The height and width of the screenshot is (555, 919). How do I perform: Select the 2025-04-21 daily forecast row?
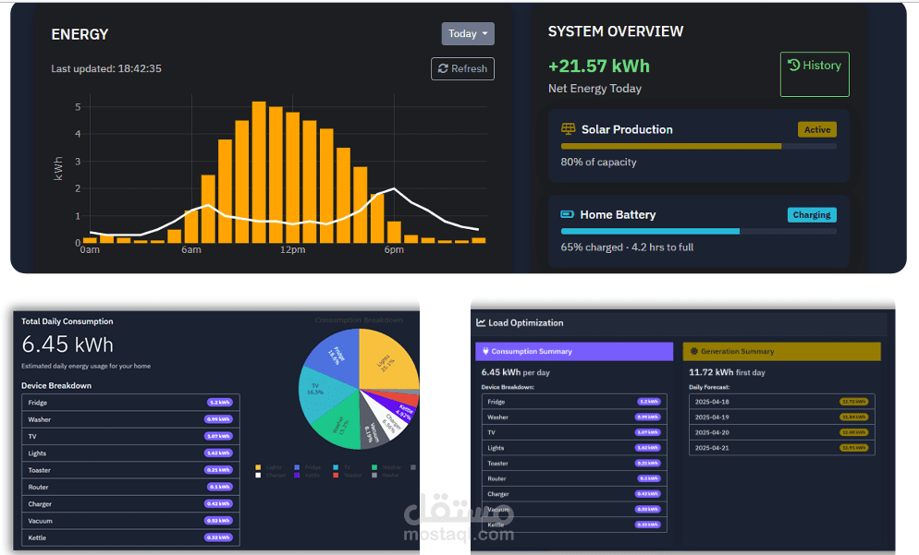[782, 448]
